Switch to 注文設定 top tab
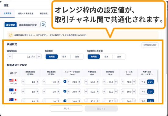The height and width of the screenshot is (116, 168). point(7,13)
